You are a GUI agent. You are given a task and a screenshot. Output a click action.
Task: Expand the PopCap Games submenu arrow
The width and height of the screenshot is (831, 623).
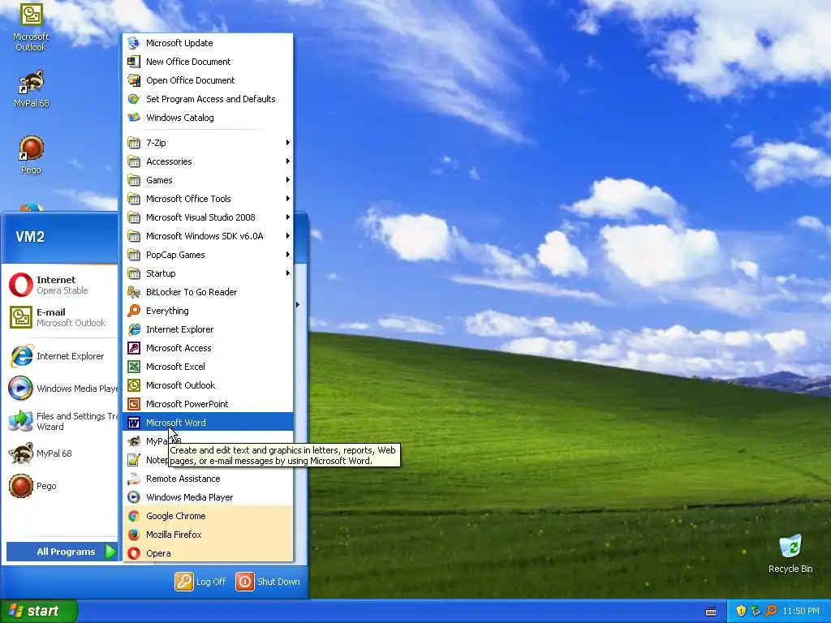[x=288, y=255]
